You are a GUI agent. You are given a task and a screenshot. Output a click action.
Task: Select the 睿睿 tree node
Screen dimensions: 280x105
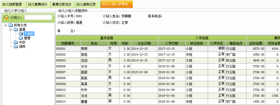point(27,38)
